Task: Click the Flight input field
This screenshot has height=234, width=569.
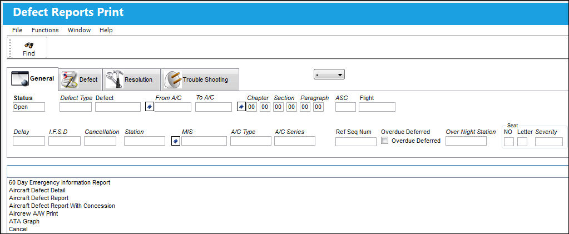Action: pyautogui.click(x=377, y=107)
